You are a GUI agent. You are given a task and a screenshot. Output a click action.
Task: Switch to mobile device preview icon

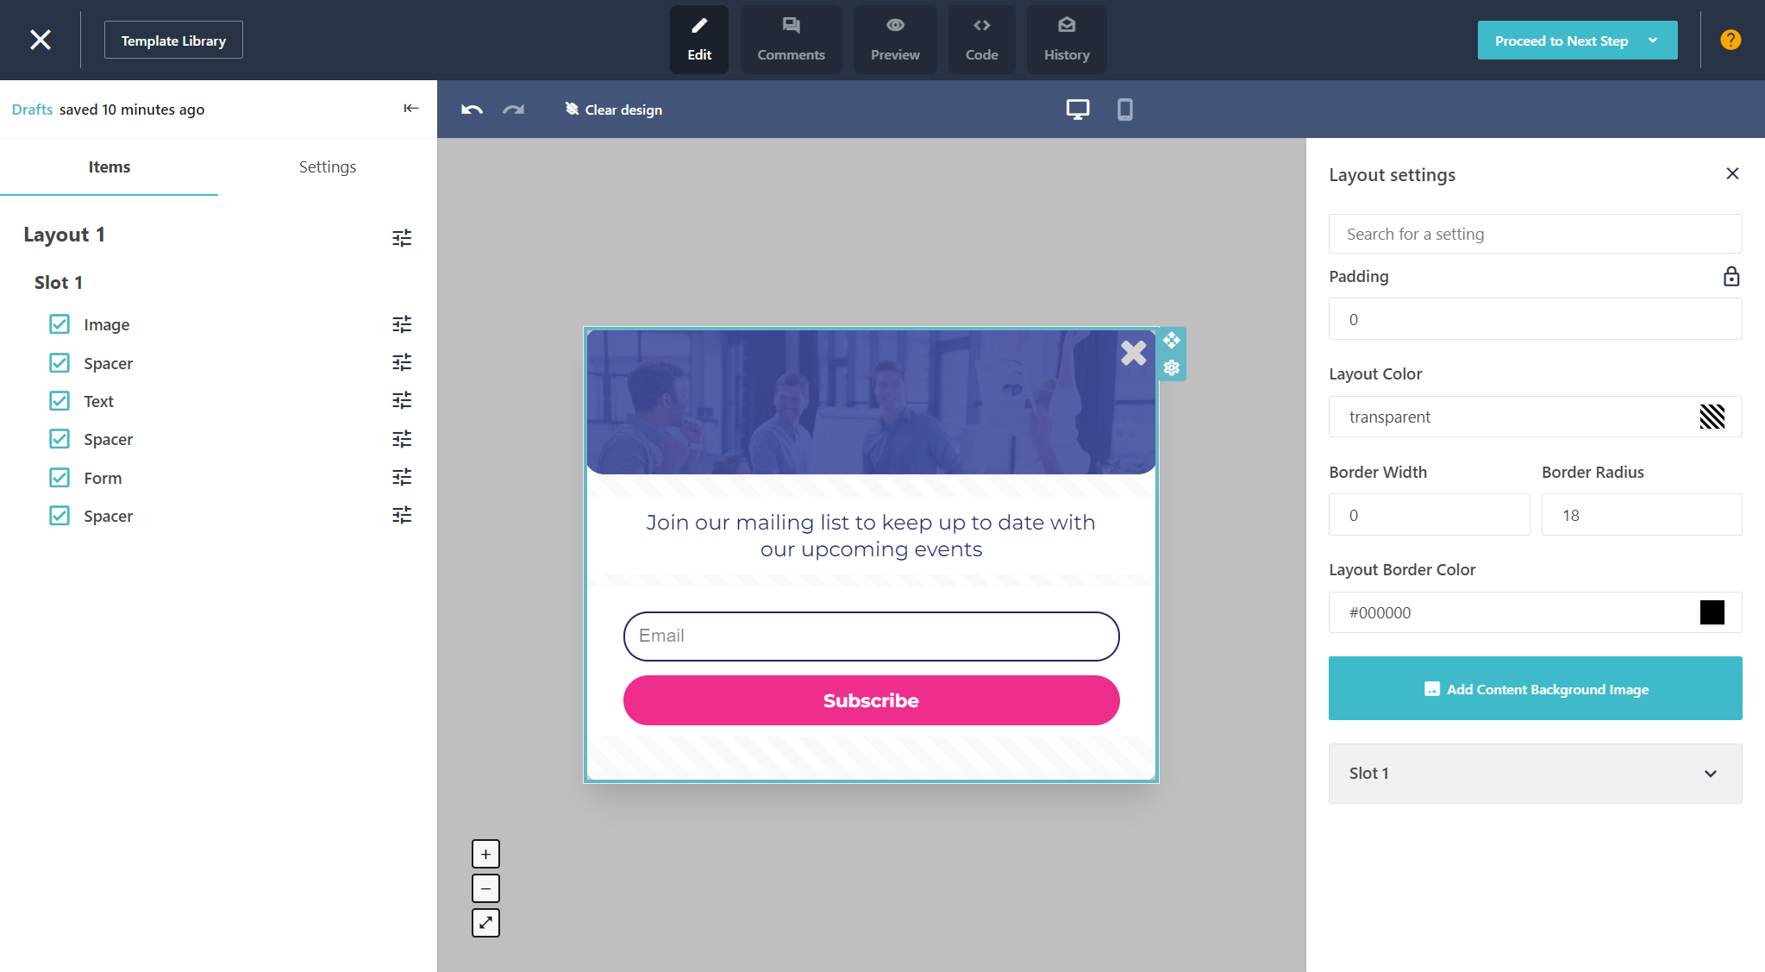click(1124, 110)
